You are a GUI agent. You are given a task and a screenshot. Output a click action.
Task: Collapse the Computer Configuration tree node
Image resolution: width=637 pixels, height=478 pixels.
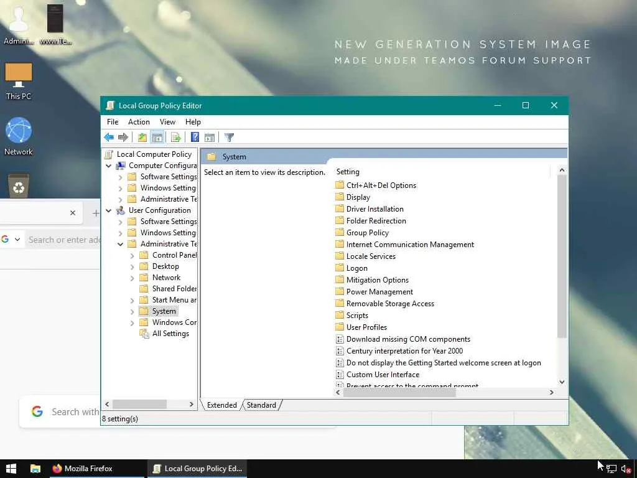(x=109, y=166)
